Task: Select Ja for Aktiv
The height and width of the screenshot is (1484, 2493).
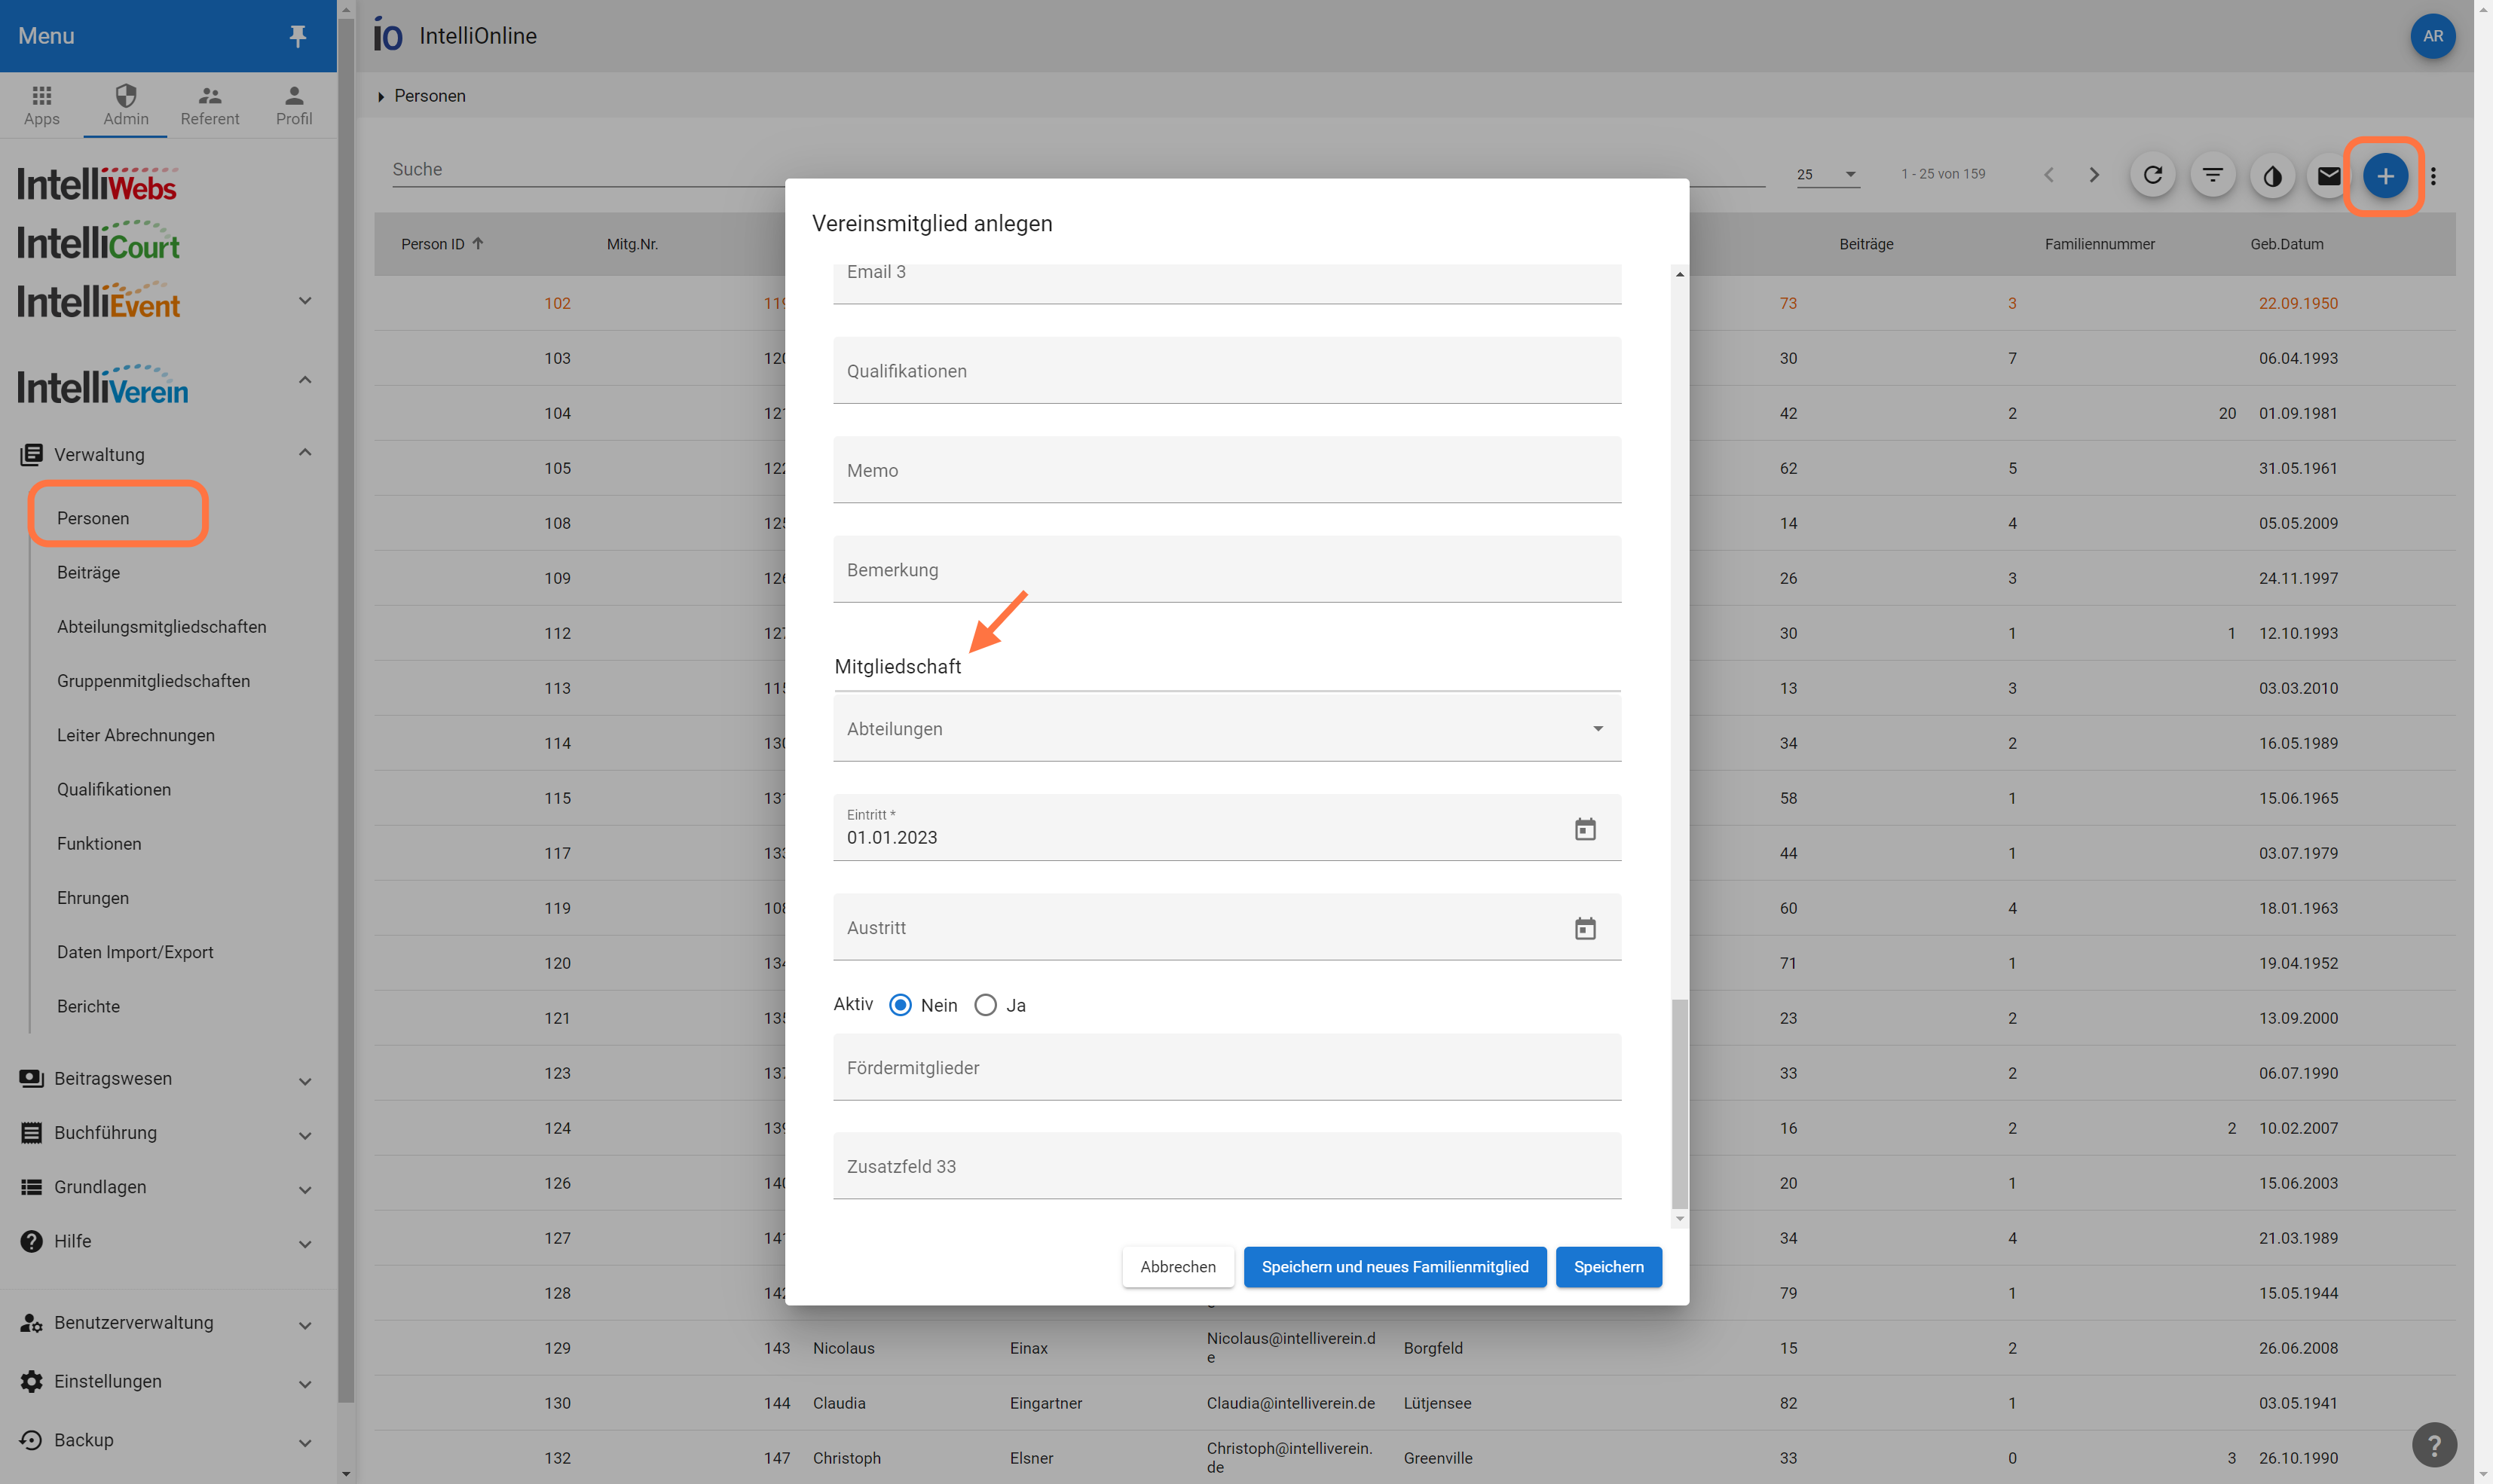Action: click(x=986, y=1005)
